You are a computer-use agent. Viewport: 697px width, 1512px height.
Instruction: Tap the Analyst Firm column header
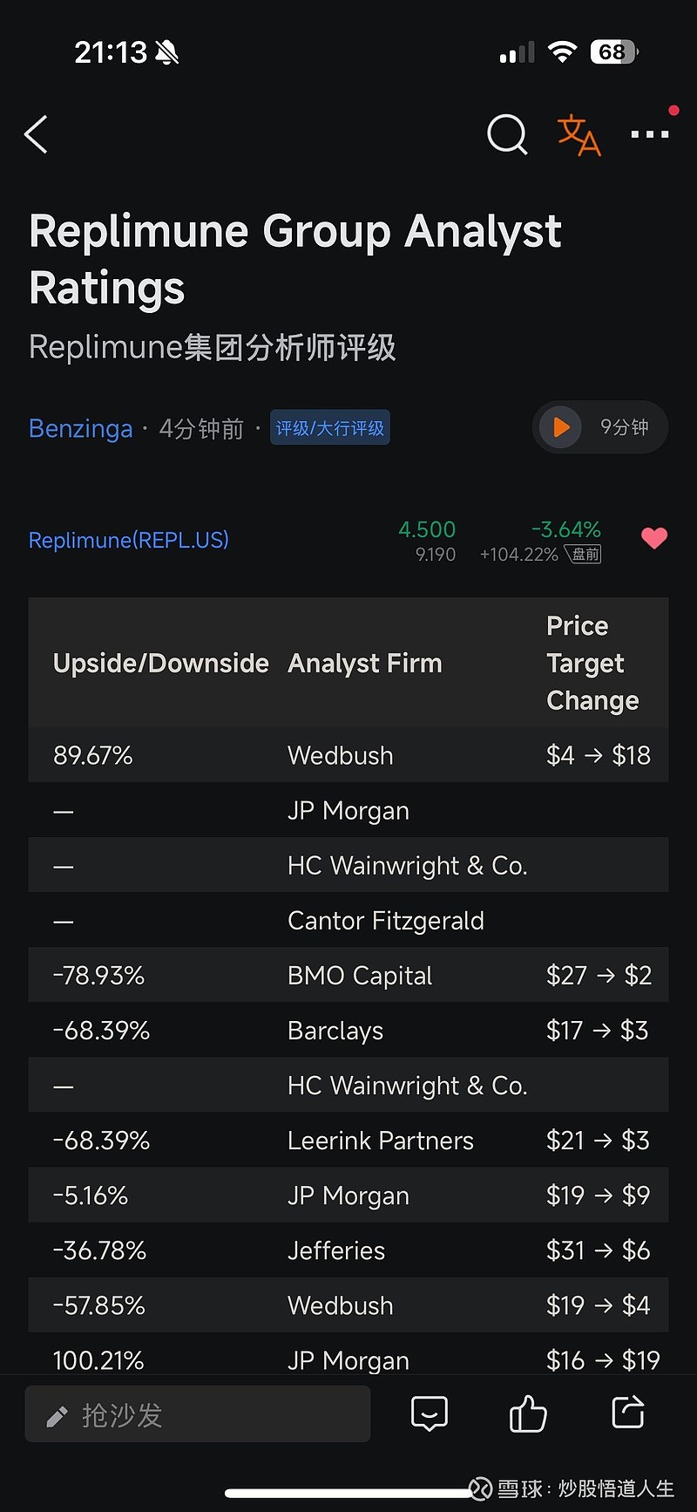click(x=365, y=664)
